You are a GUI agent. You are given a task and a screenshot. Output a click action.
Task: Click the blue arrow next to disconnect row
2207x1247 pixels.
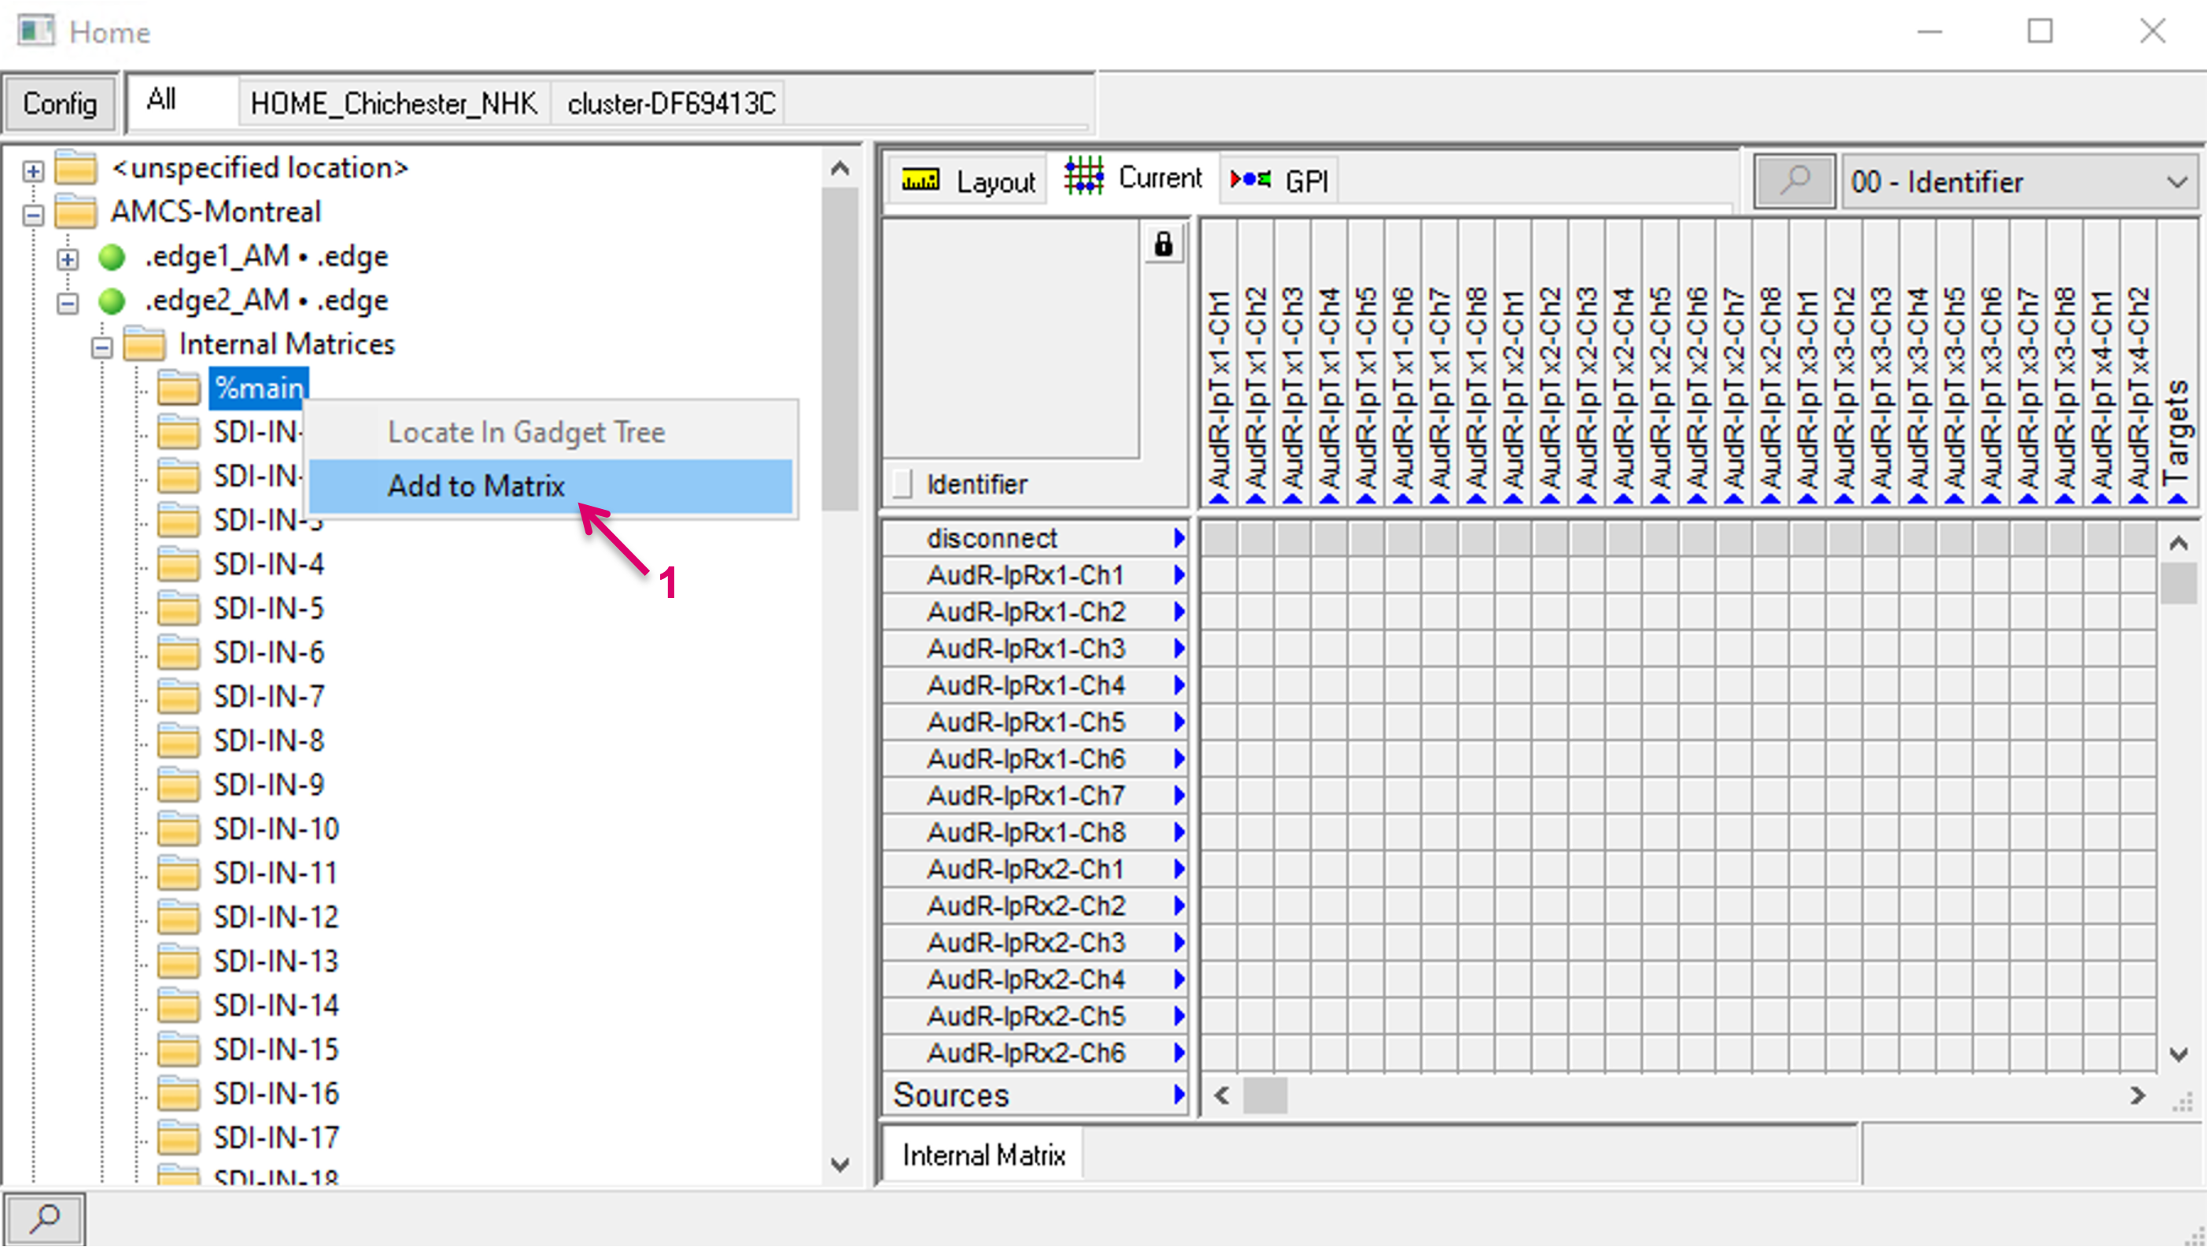click(x=1179, y=539)
